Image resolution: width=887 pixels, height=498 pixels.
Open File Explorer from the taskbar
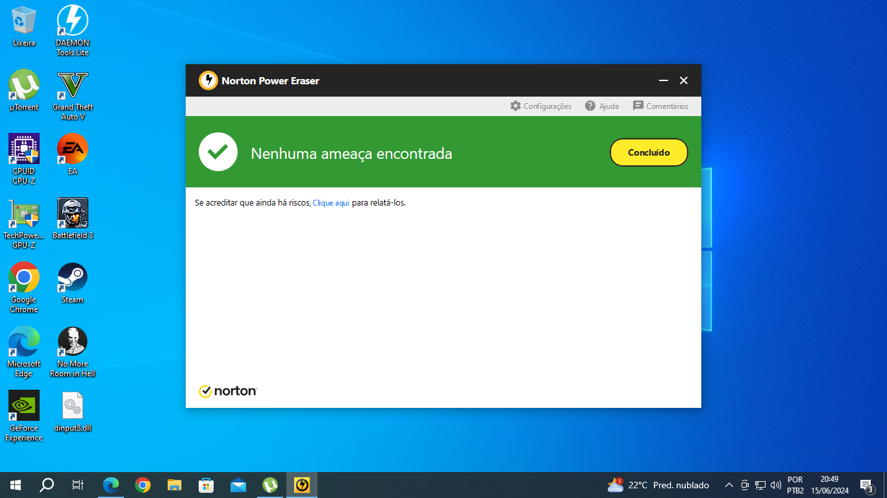[x=175, y=485]
